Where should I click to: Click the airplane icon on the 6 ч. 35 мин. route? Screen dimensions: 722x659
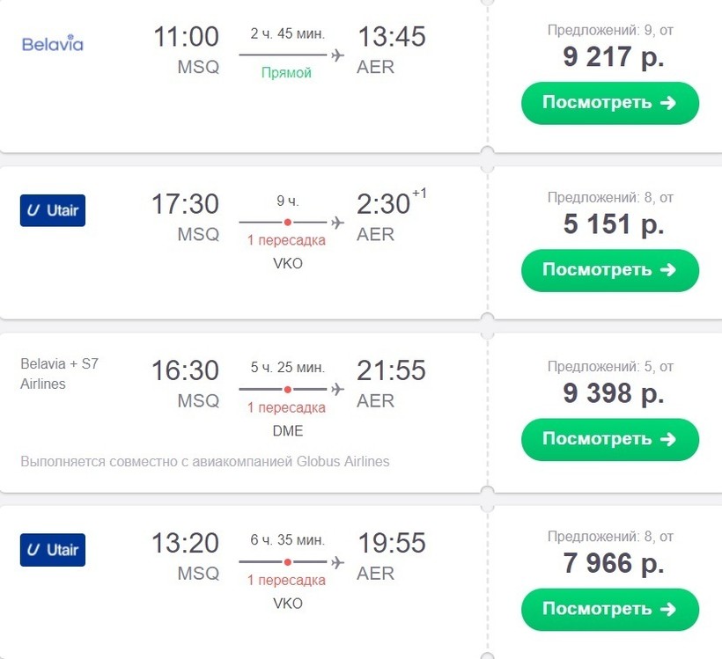(337, 561)
